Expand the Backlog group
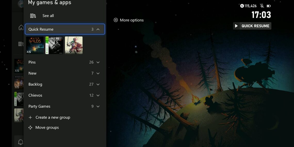Screen dimensions: 294x147 (x=98, y=84)
